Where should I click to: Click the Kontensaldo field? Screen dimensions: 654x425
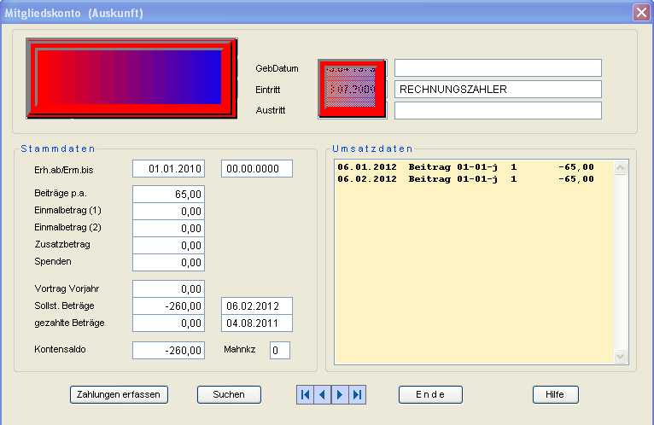point(168,350)
